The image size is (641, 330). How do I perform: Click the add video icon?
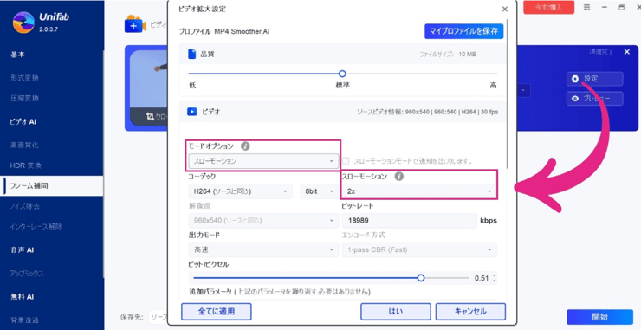(135, 24)
